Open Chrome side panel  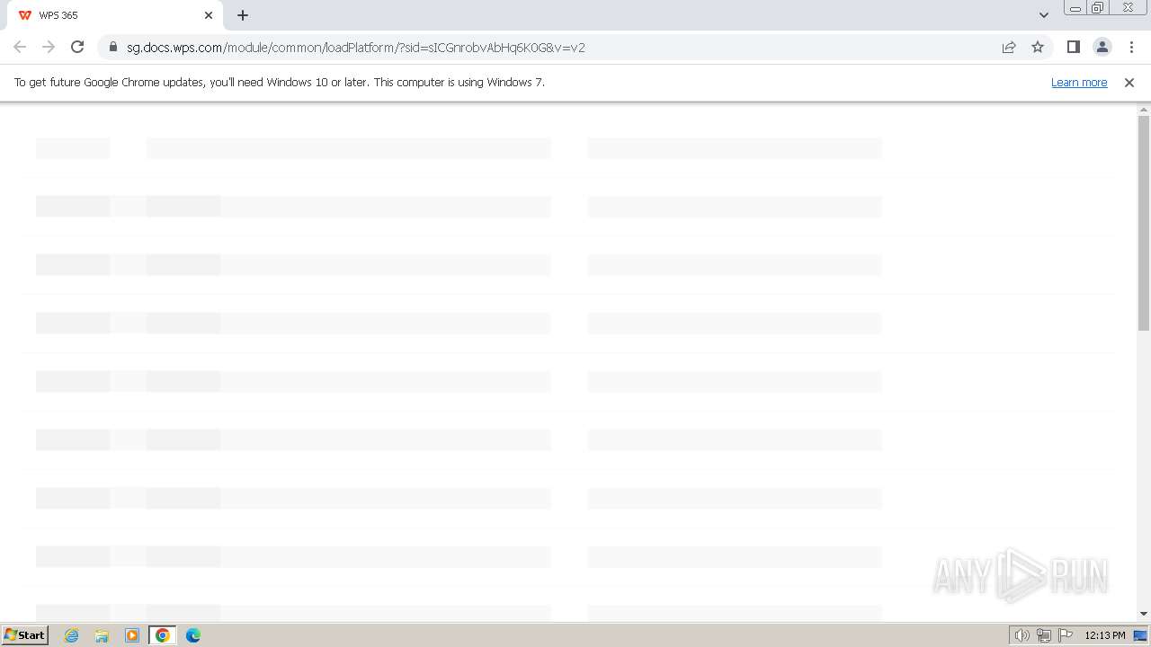1073,47
